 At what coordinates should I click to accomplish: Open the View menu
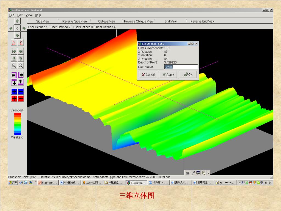tap(29, 15)
